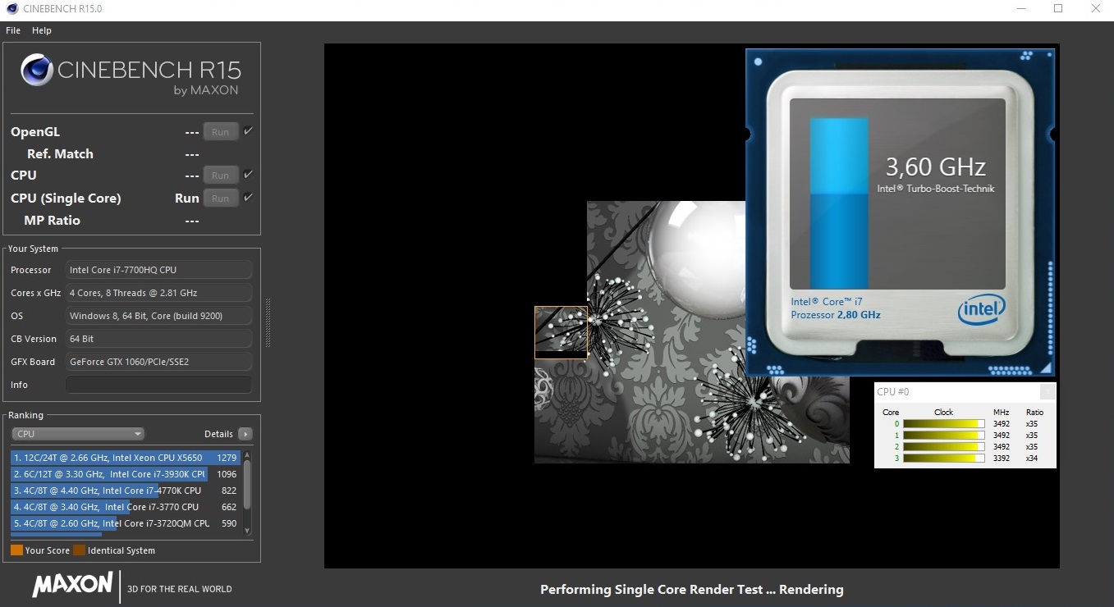This screenshot has width=1114, height=607.
Task: Toggle the CPU test checkbox
Action: (249, 175)
